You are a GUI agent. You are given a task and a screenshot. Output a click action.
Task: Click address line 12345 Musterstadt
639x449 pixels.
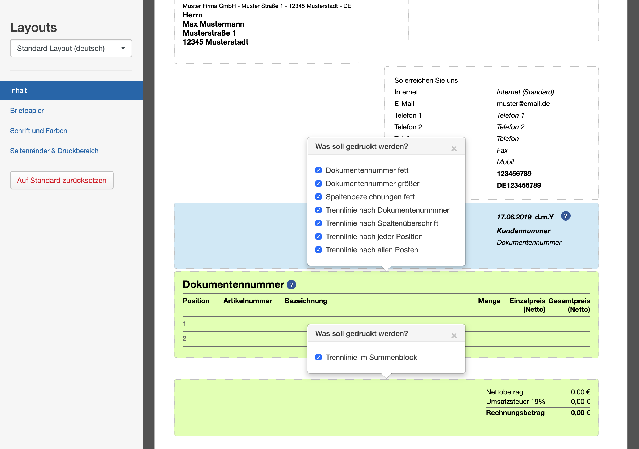[x=215, y=42]
